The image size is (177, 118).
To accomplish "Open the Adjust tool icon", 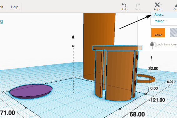I will point(157,5).
